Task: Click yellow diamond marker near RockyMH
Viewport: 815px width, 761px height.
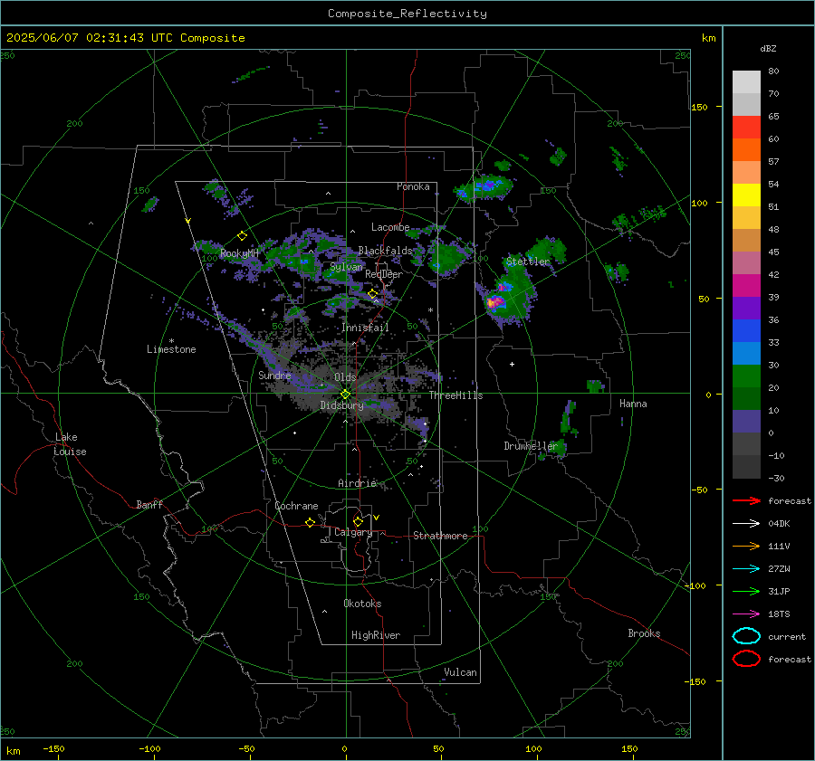Action: [242, 236]
